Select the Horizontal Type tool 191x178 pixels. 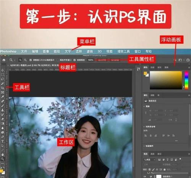pos(3,141)
